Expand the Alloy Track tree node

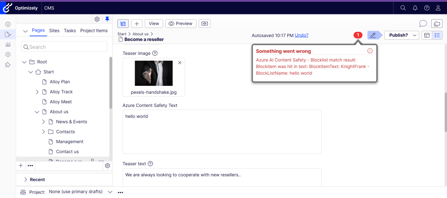[37, 92]
